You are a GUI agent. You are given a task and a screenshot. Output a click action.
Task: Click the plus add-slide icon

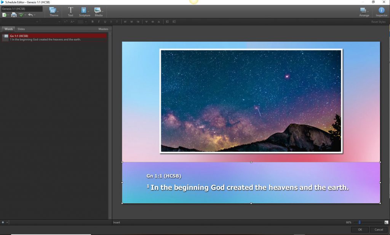[3, 222]
